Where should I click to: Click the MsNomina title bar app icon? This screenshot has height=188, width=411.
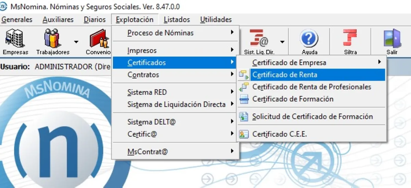(x=4, y=6)
